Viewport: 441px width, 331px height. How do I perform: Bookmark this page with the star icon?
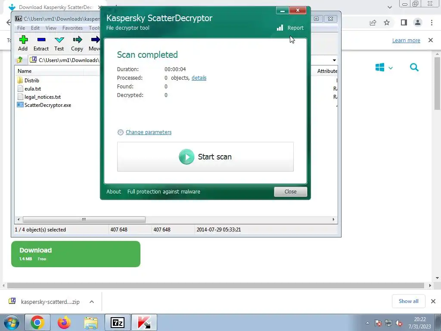click(x=387, y=22)
